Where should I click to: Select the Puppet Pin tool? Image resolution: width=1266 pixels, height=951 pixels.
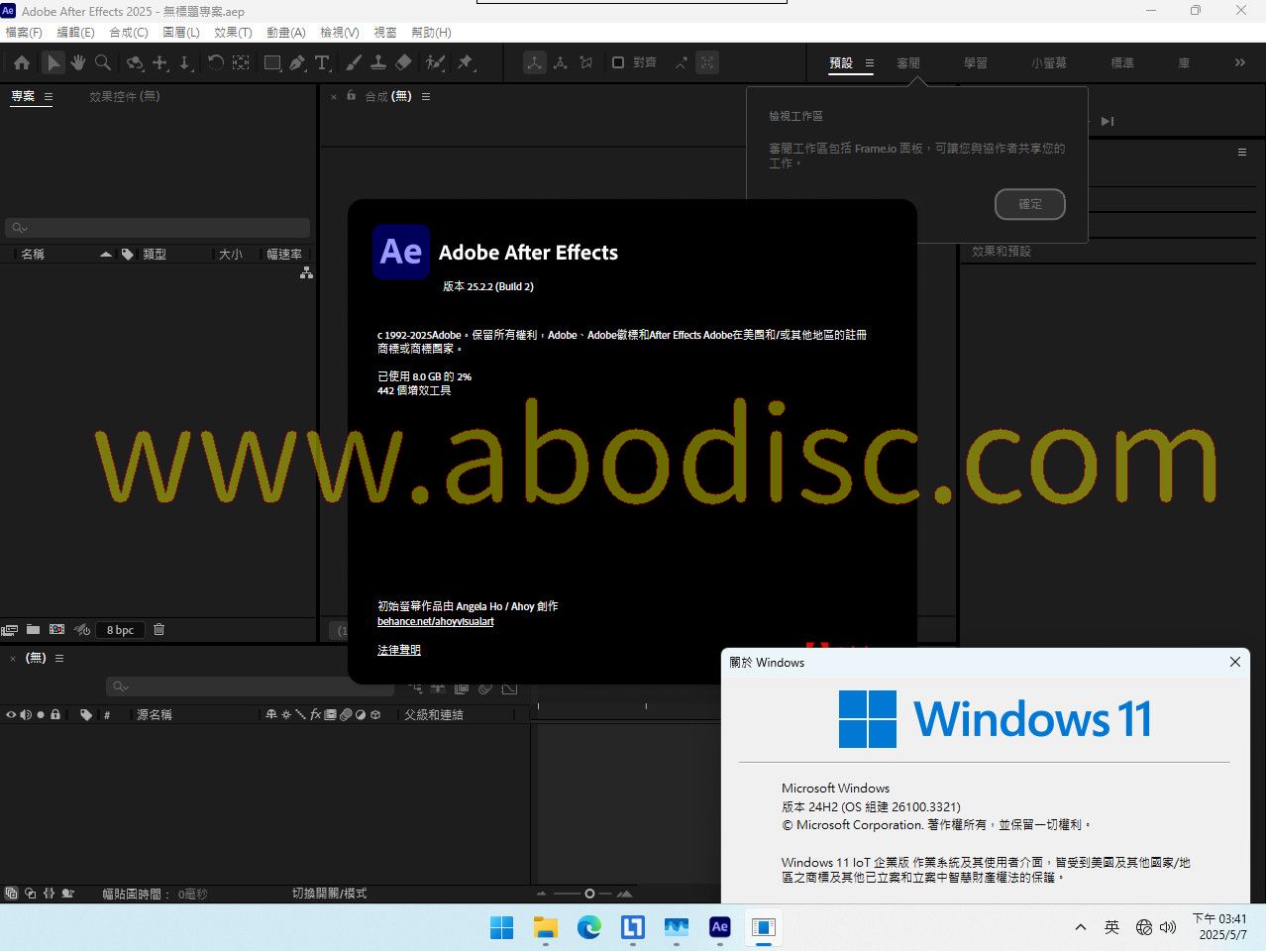pyautogui.click(x=465, y=62)
